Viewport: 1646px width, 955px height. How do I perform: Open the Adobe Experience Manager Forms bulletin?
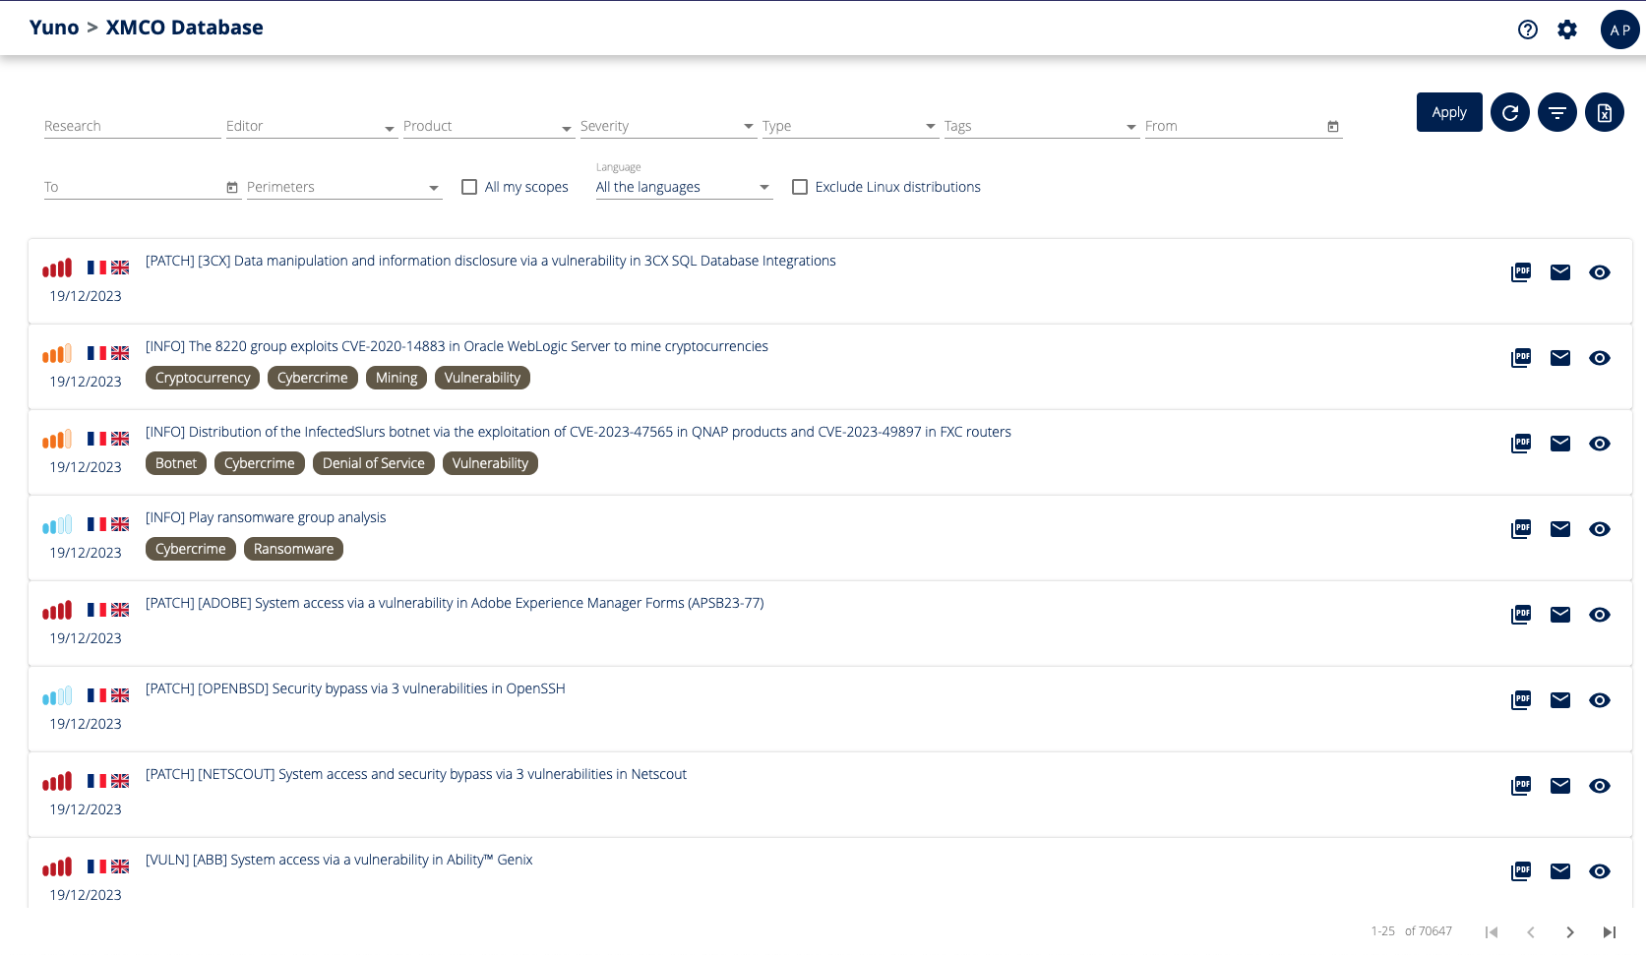coord(454,603)
